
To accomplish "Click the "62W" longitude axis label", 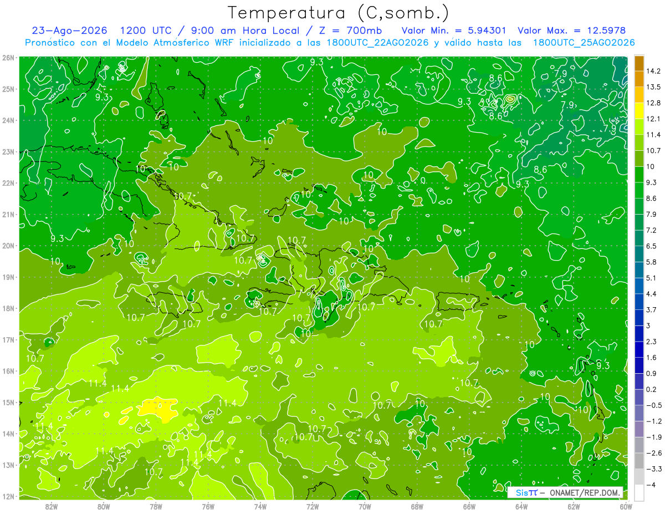I will (x=574, y=506).
